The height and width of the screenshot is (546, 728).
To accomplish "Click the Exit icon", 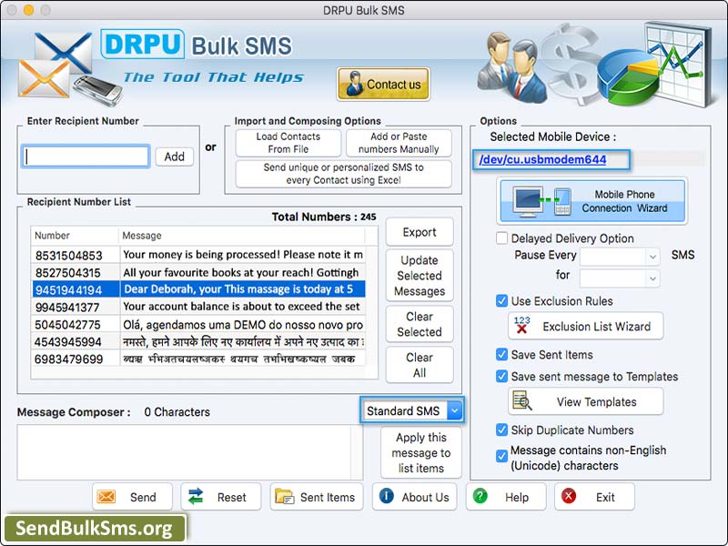I will click(x=570, y=497).
